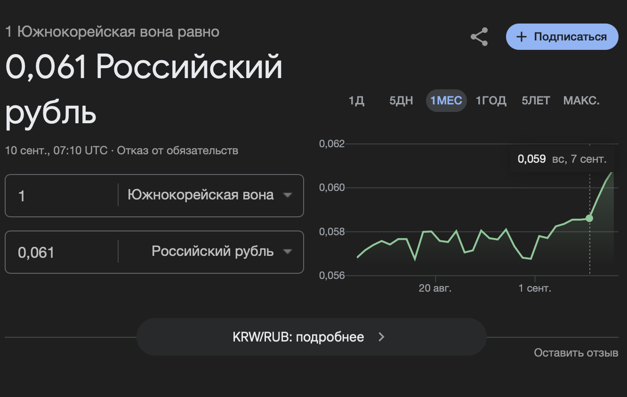Click the chevron arrow next to подробнее
This screenshot has height=397, width=627.
(x=382, y=337)
